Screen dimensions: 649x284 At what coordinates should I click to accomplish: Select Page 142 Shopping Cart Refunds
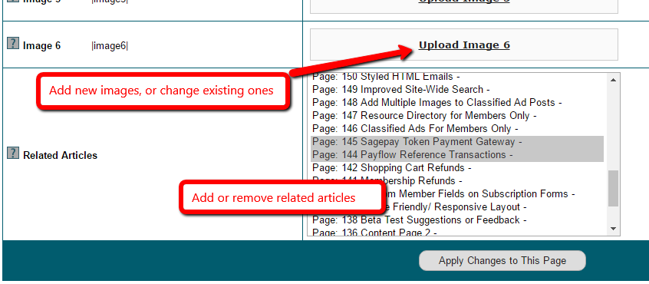coord(457,168)
